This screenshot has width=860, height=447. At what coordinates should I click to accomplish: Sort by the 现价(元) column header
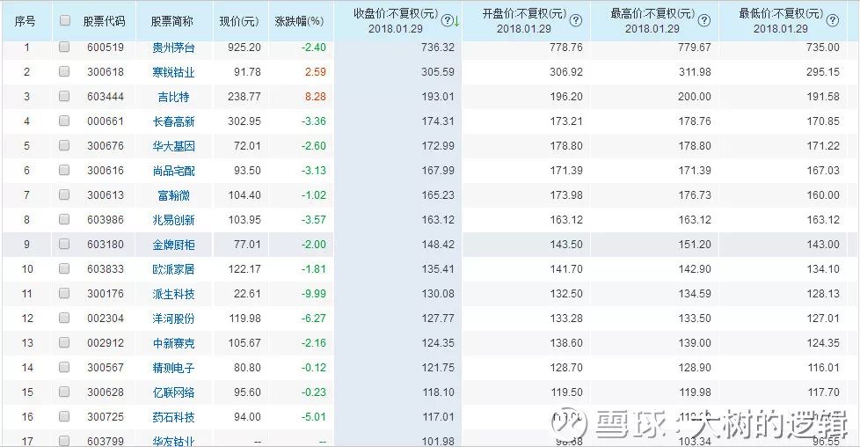click(x=239, y=21)
